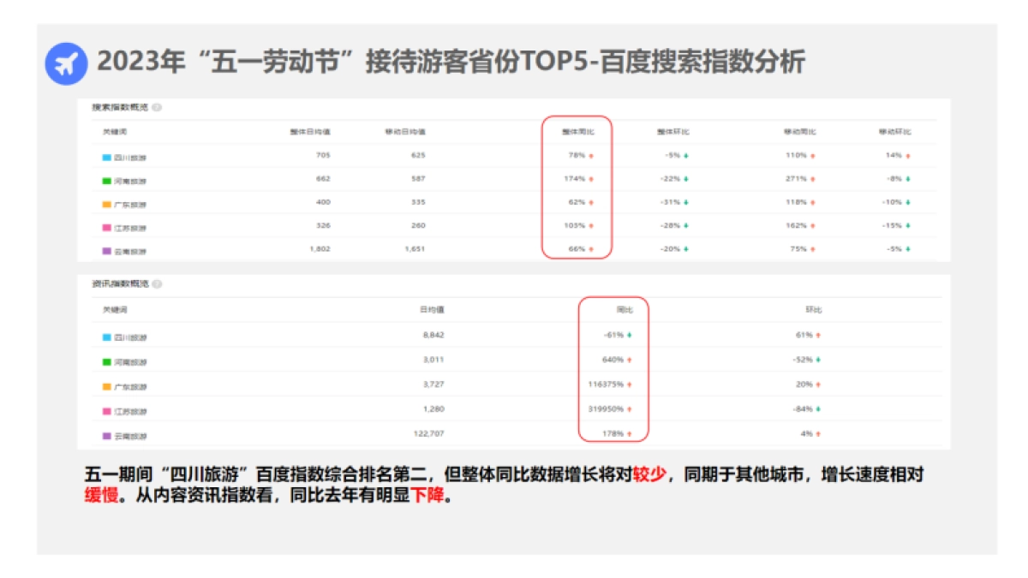This screenshot has width=1028, height=578.
Task: Click 移动同比 column header
Action: 799,132
